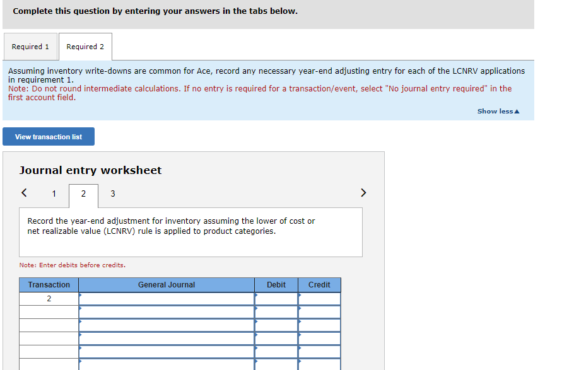Click fifth row Debit amount field
This screenshot has height=370, width=574.
[x=276, y=351]
